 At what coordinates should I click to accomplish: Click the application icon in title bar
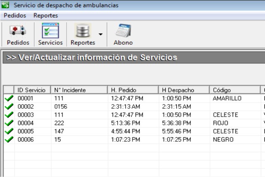[5, 5]
